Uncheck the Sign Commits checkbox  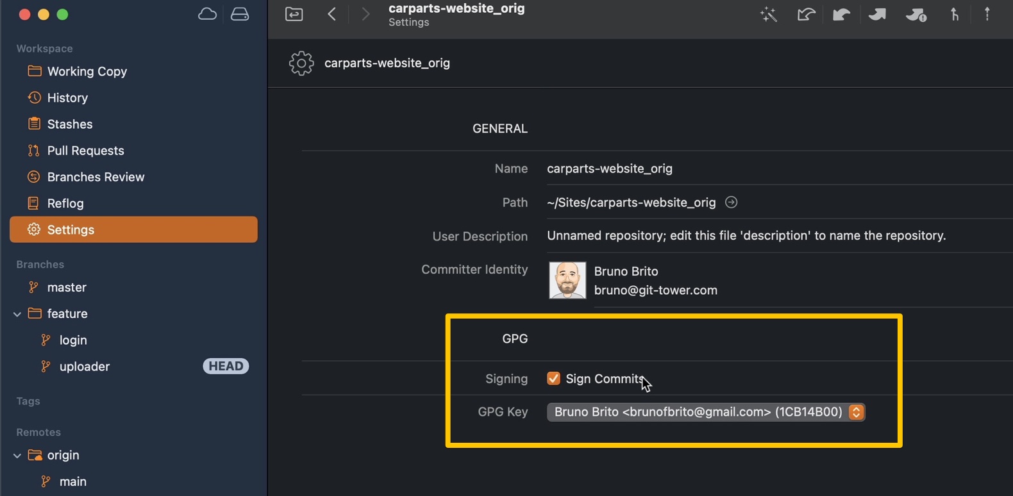(x=553, y=379)
